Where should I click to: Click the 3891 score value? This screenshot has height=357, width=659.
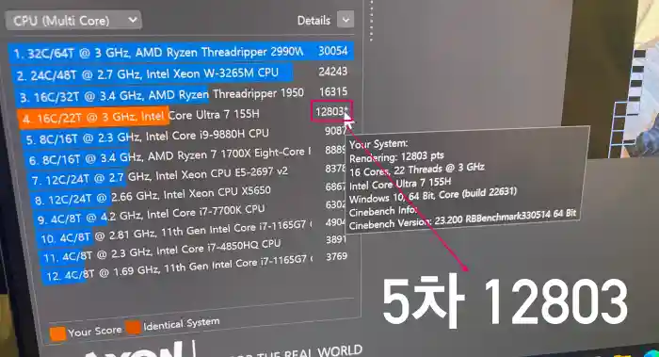pyautogui.click(x=336, y=239)
